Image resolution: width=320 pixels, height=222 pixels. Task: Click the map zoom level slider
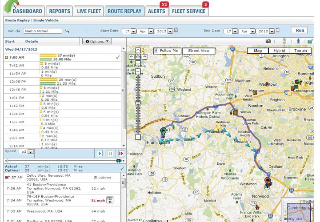(138, 104)
